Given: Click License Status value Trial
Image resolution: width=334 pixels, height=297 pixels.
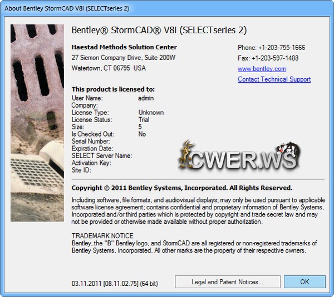Looking at the screenshot, I should click(x=144, y=119).
